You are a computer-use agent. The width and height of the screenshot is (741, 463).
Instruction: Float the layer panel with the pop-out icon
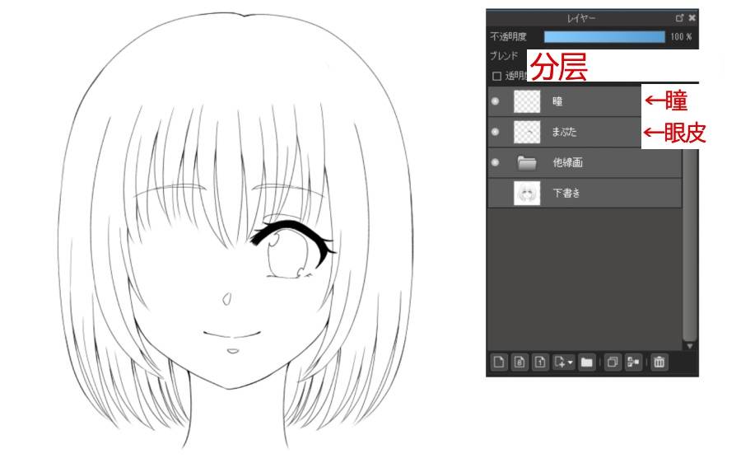(x=679, y=18)
